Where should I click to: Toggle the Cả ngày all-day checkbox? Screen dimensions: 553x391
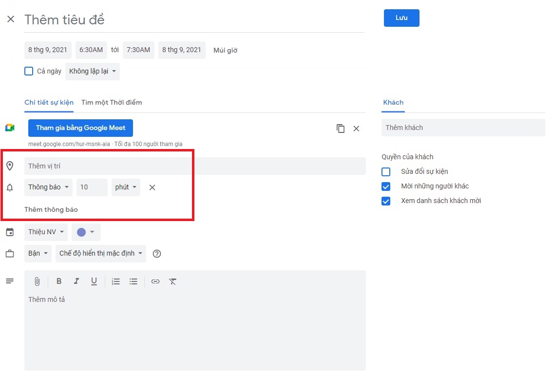[29, 71]
